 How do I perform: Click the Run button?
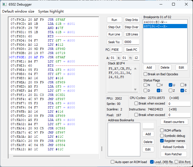pos(114,20)
